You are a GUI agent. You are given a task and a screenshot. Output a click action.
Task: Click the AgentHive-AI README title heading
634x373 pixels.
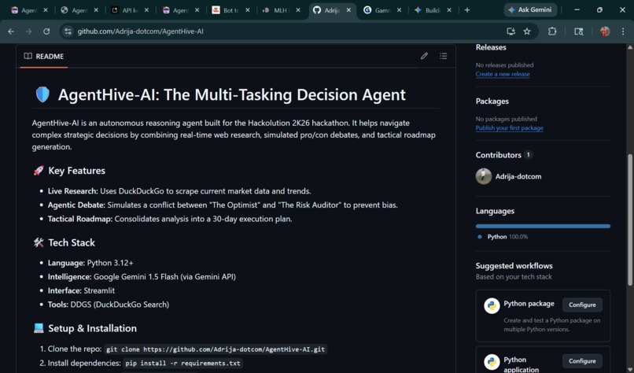pos(232,94)
